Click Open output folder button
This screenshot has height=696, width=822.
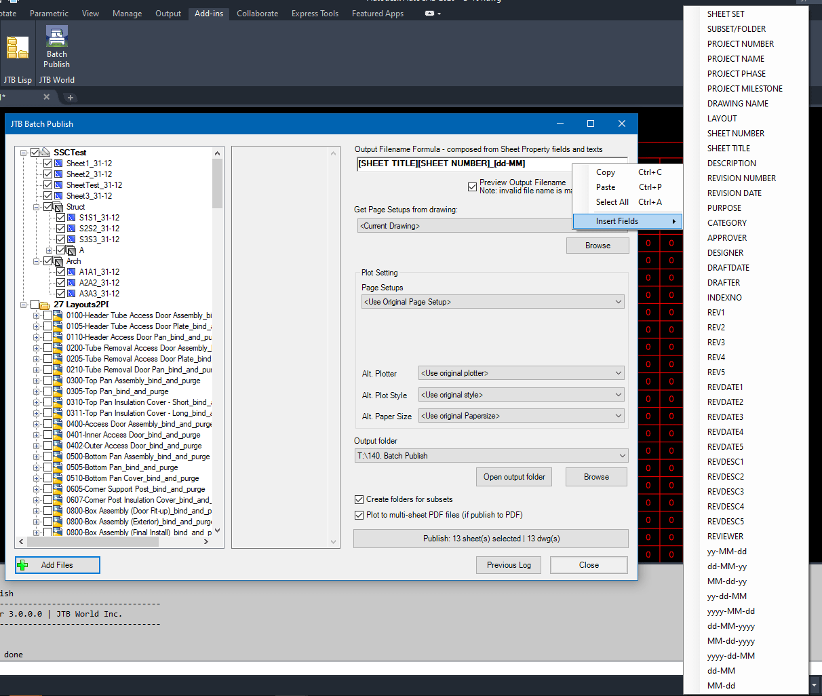(x=514, y=477)
